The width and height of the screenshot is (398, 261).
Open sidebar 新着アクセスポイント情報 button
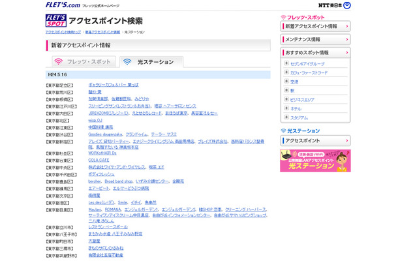pos(315,26)
